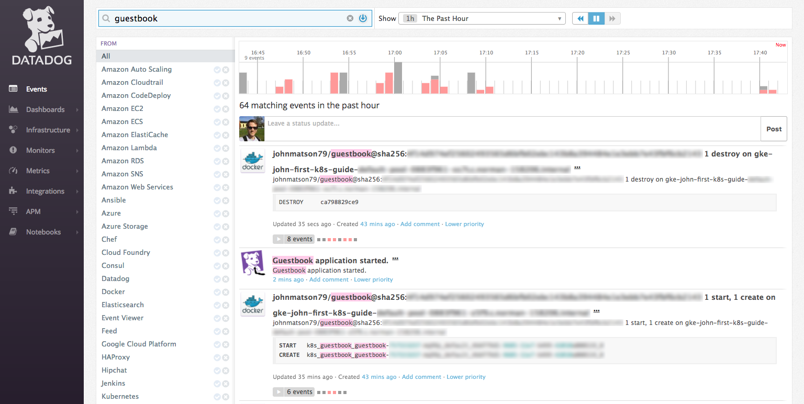This screenshot has width=804, height=404.
Task: Clear the guestbook search query
Action: tap(350, 18)
